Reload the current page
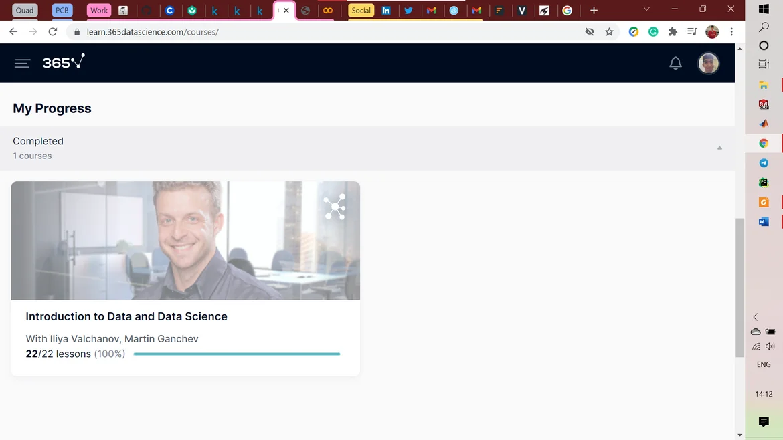Image resolution: width=783 pixels, height=440 pixels. [53, 32]
